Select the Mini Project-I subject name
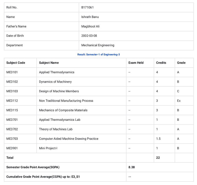This screenshot has height=185, width=197. point(48,148)
